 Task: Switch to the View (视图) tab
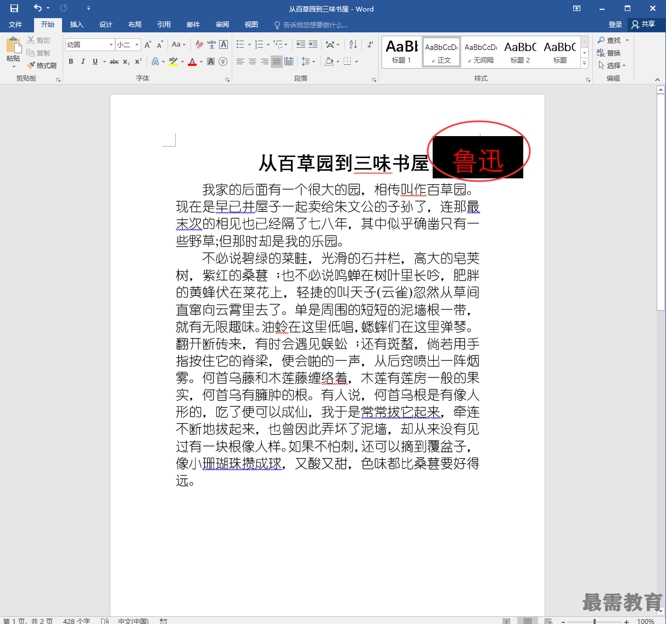click(251, 24)
